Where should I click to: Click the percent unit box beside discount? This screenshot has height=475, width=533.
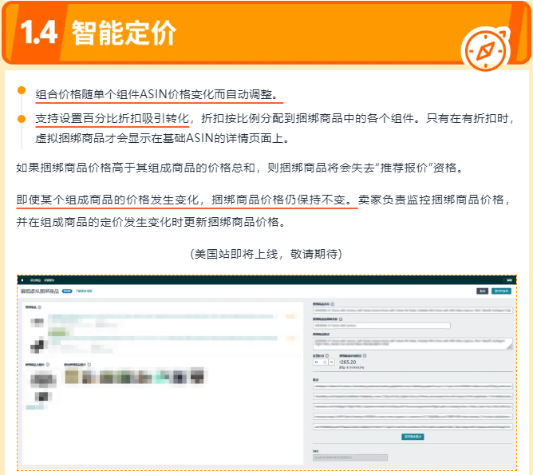tap(332, 362)
